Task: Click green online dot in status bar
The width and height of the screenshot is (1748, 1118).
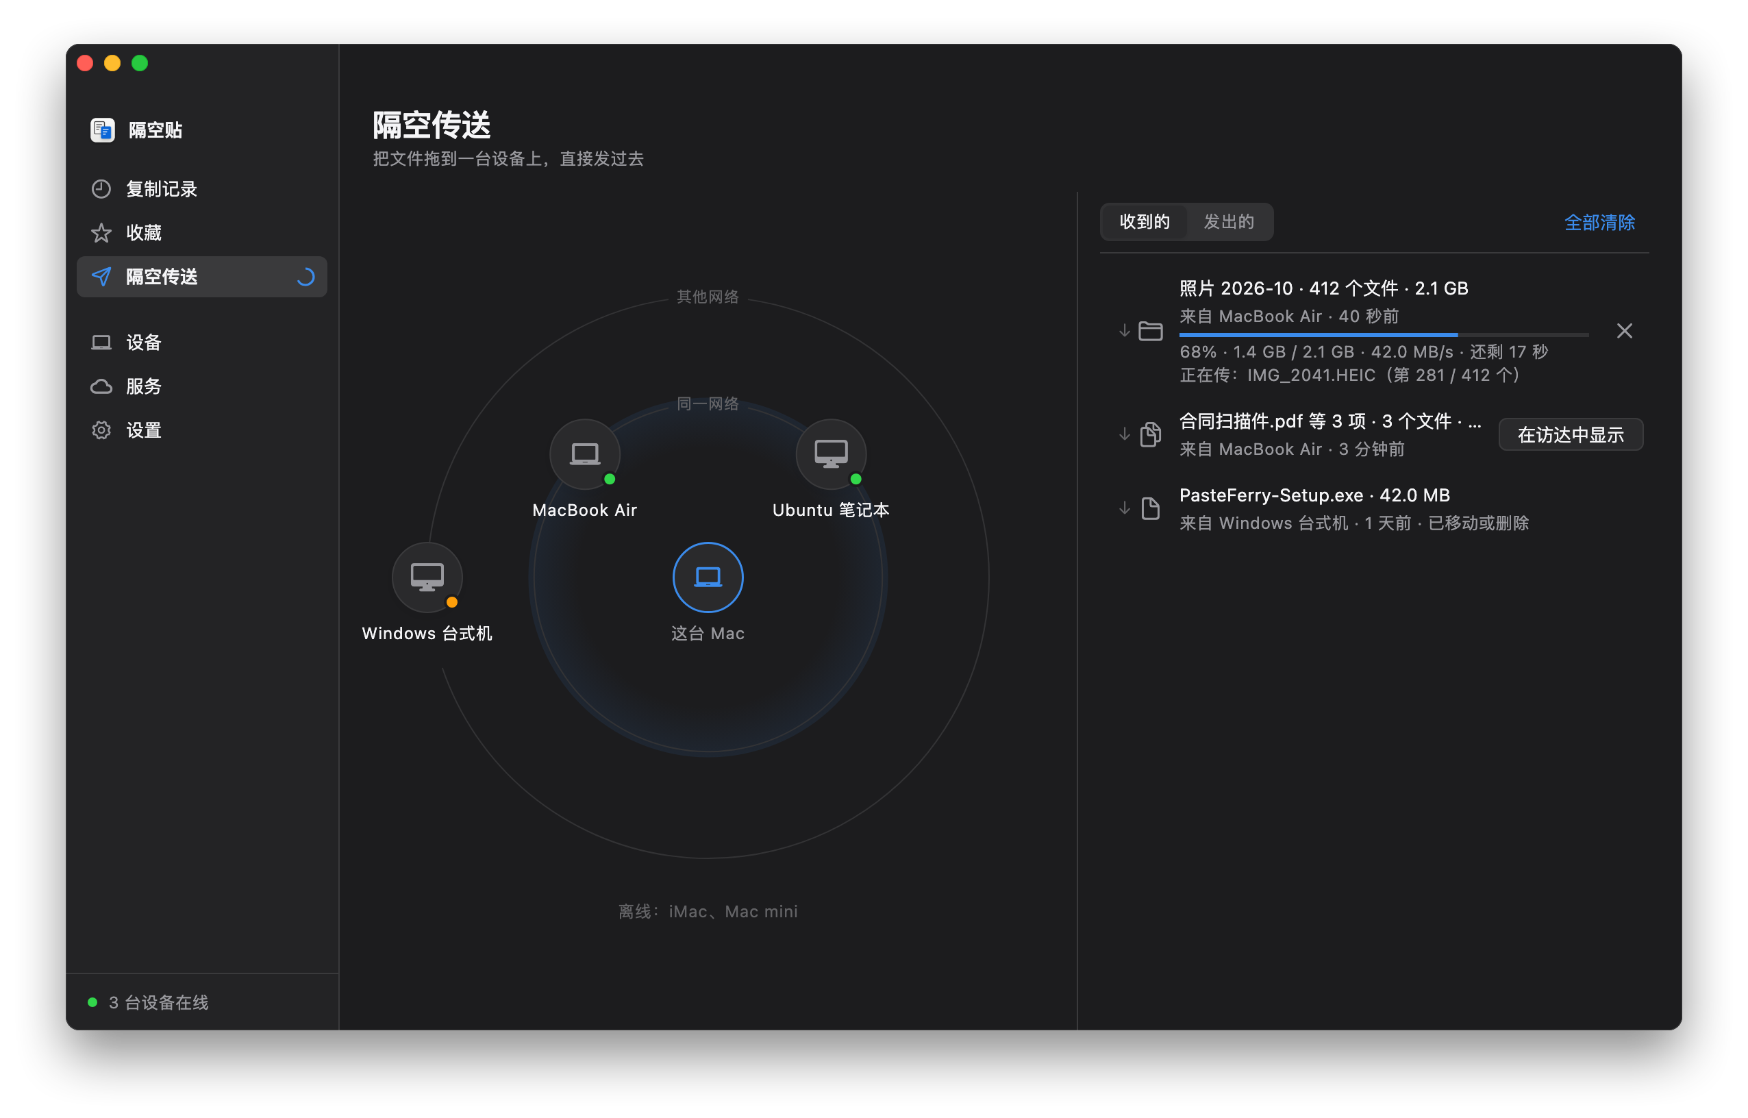Action: [92, 1003]
